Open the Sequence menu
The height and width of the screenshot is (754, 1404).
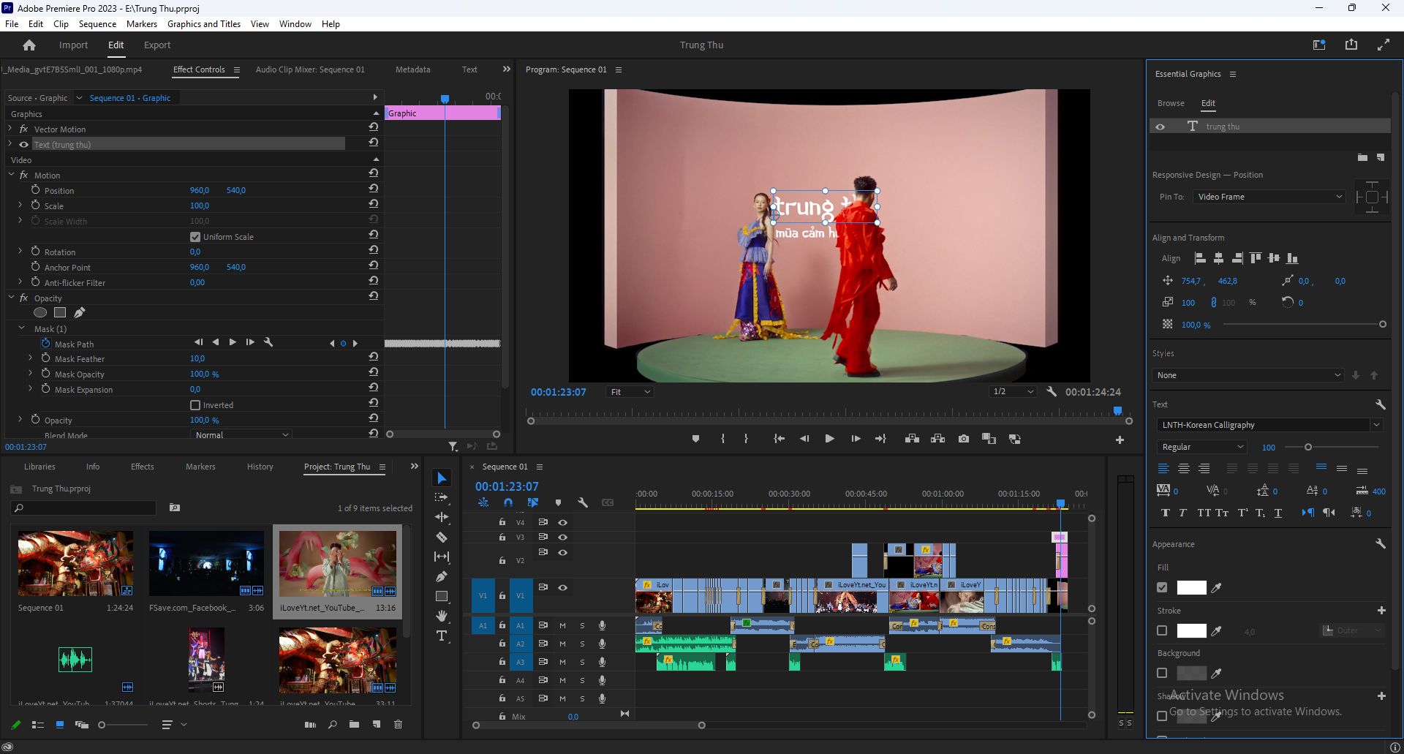pyautogui.click(x=97, y=24)
